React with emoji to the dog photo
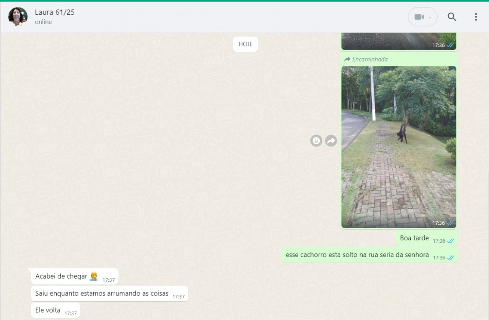489x320 pixels. pyautogui.click(x=316, y=141)
